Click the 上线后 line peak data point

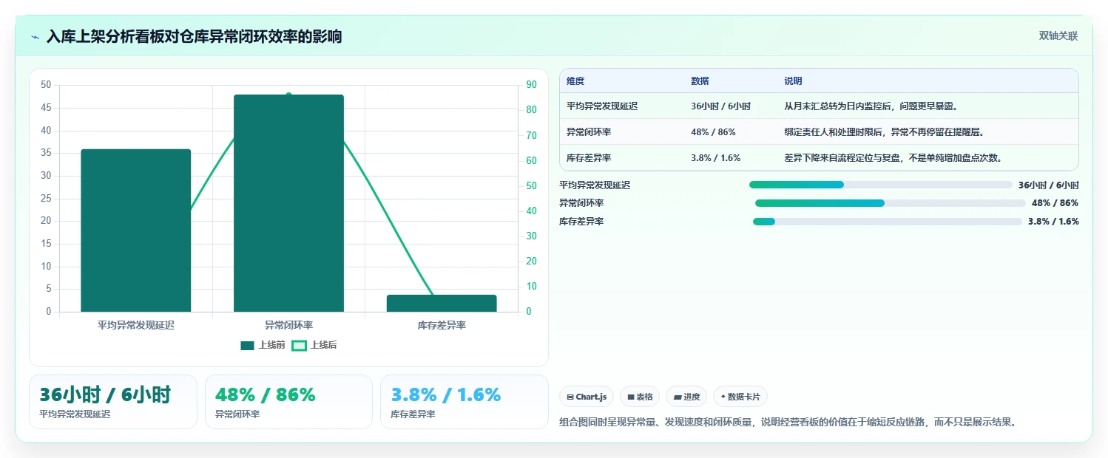click(288, 95)
